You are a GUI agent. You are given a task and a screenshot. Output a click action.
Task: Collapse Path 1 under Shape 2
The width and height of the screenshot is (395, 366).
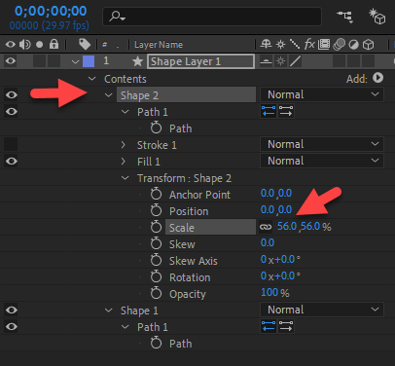(125, 112)
